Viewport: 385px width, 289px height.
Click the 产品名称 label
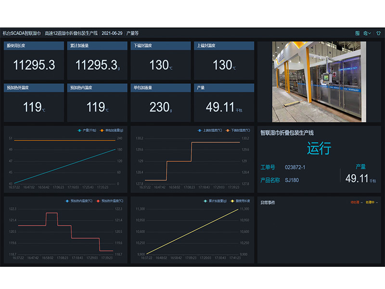pyautogui.click(x=270, y=180)
